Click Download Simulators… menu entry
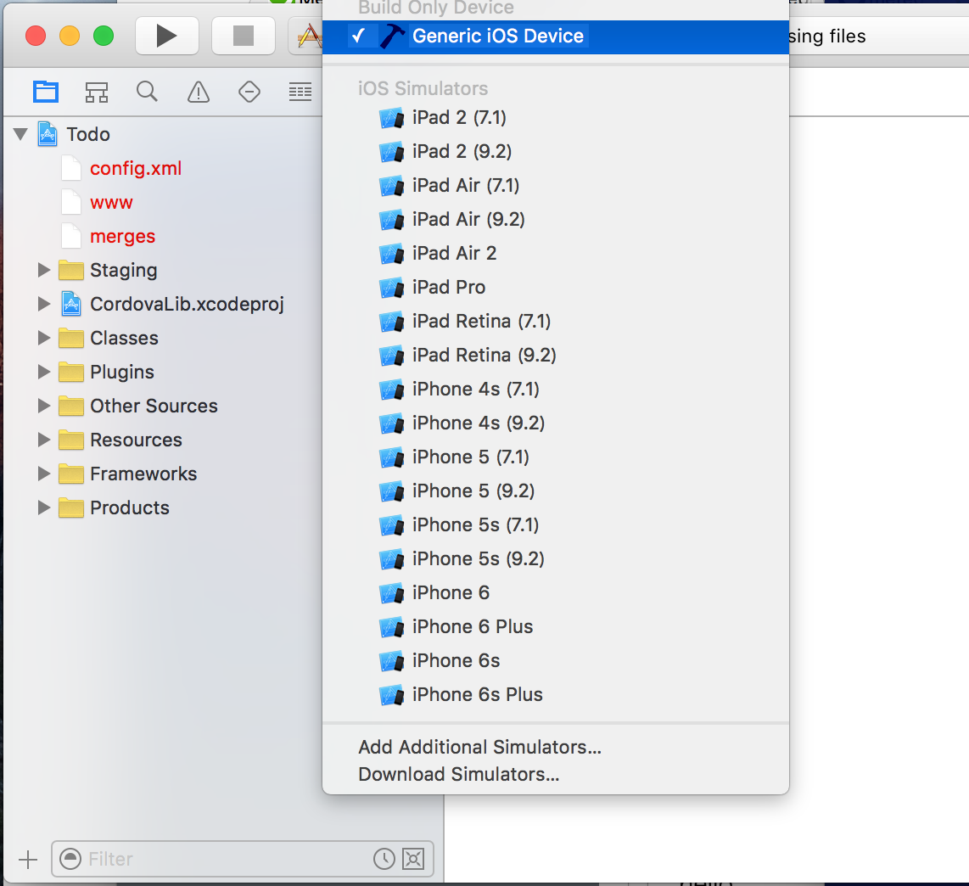Viewport: 969px width, 886px height. tap(556, 775)
